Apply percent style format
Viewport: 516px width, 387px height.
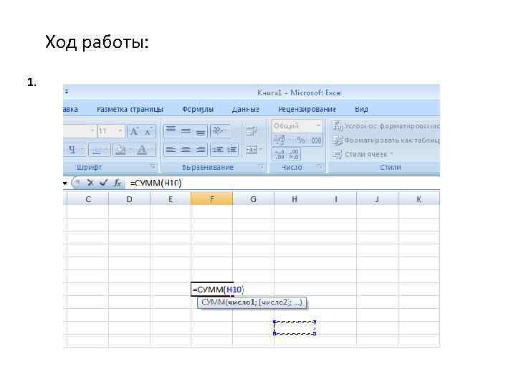(301, 140)
